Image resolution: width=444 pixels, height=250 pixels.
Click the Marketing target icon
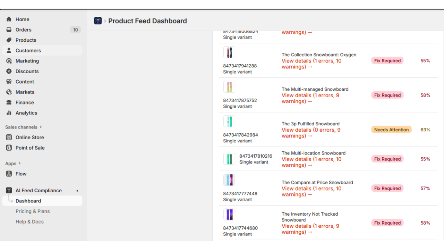pyautogui.click(x=9, y=61)
